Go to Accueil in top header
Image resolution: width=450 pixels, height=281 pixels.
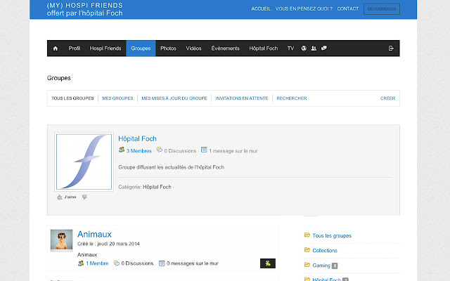click(261, 9)
